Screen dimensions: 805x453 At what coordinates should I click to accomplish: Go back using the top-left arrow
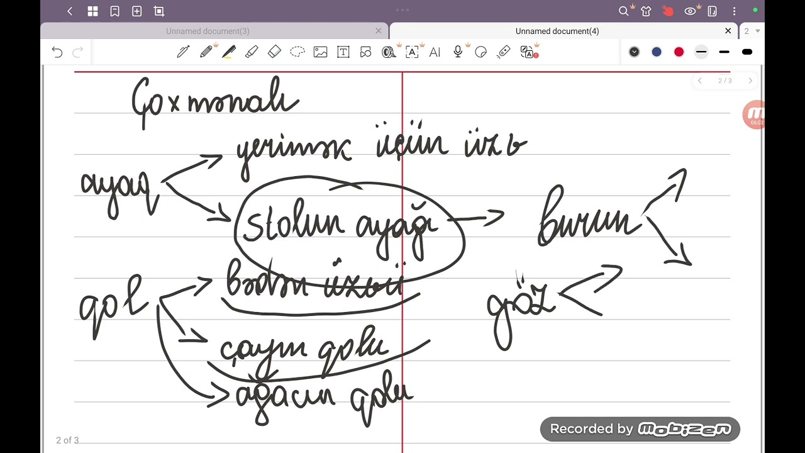70,11
